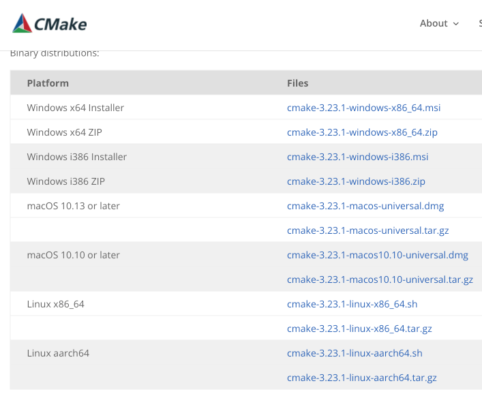Click the CMake triangle logo icon

[22, 23]
